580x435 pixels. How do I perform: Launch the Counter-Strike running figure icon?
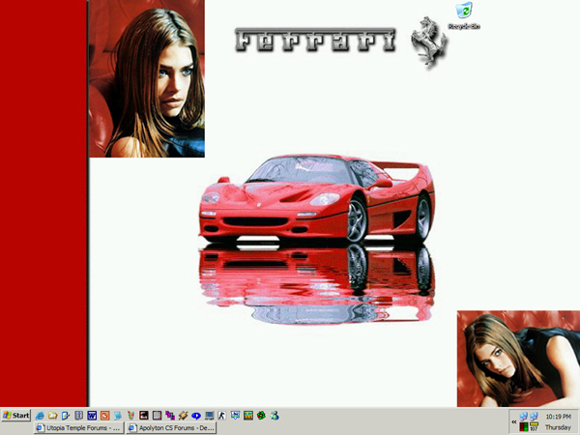pos(222,416)
